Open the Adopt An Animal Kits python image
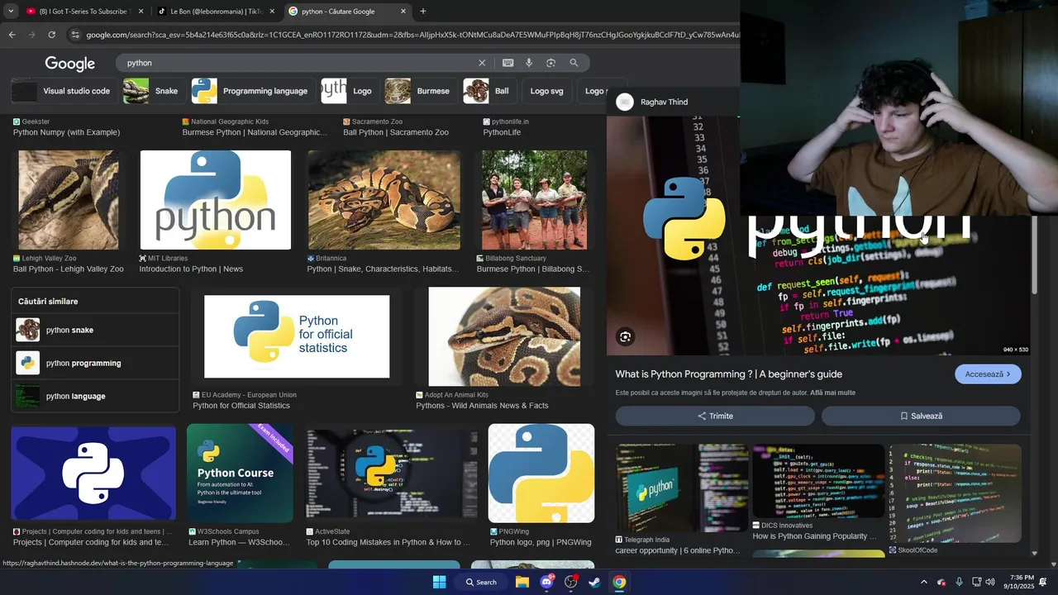This screenshot has width=1058, height=595. (504, 336)
